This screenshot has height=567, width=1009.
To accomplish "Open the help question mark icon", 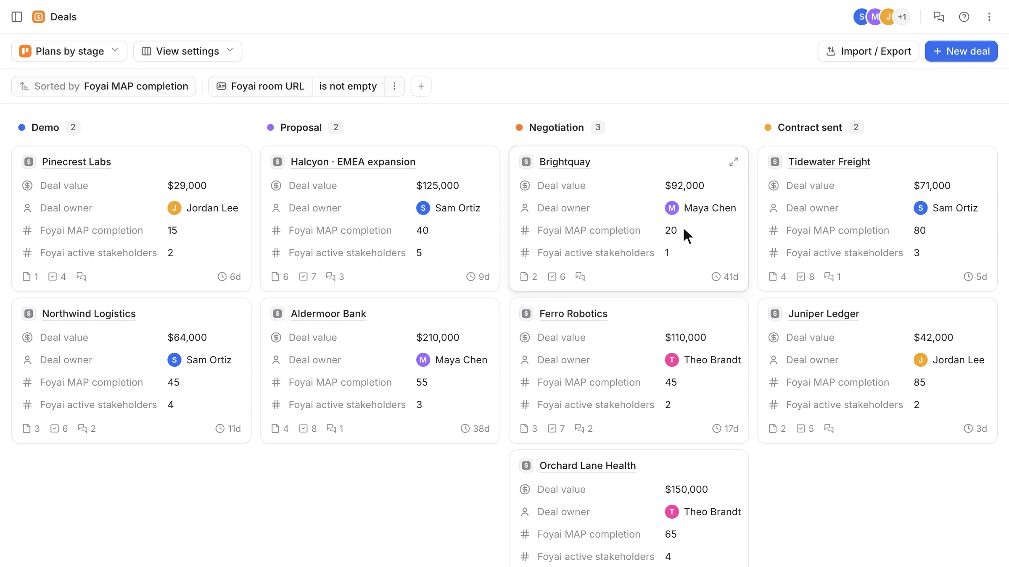I will 964,17.
